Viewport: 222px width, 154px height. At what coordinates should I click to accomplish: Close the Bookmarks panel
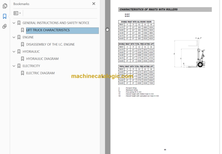[x=94, y=4]
